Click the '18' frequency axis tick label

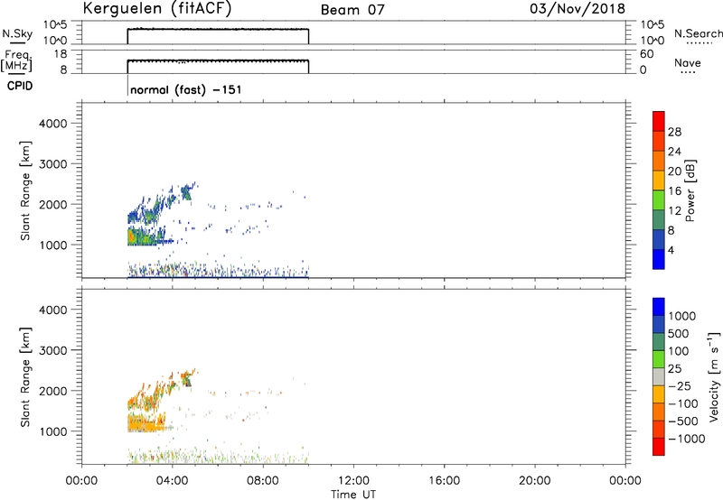[61, 54]
